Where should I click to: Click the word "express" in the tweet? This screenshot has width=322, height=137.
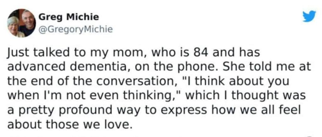point(182,110)
